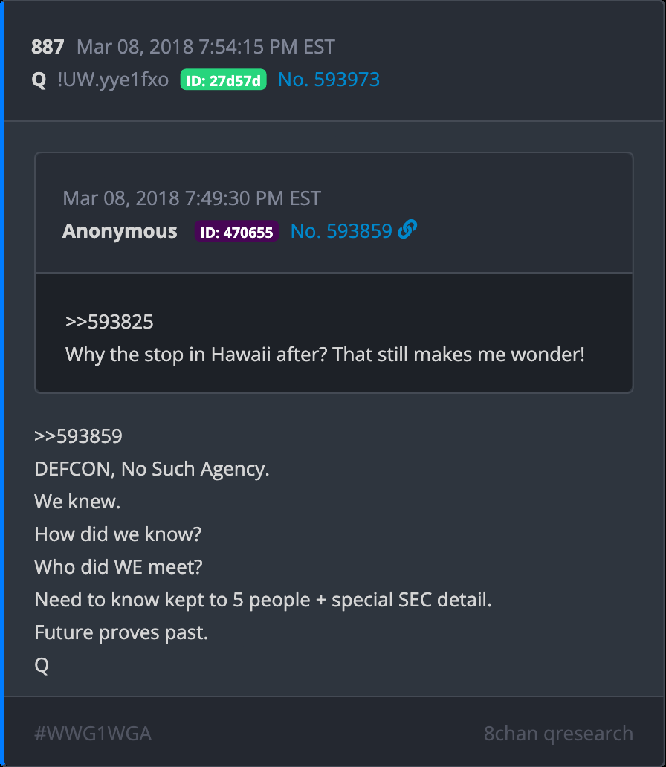Click the green ID: 27d57d badge
The height and width of the screenshot is (767, 666).
[x=223, y=80]
